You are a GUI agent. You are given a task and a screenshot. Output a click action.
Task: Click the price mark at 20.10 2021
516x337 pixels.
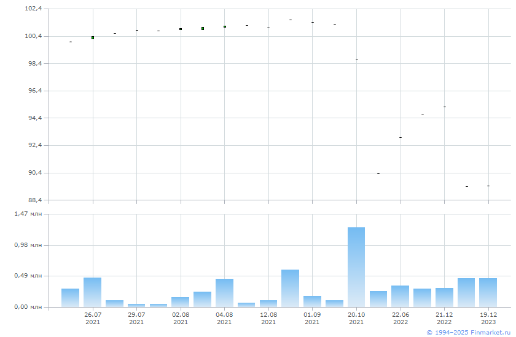(357, 59)
